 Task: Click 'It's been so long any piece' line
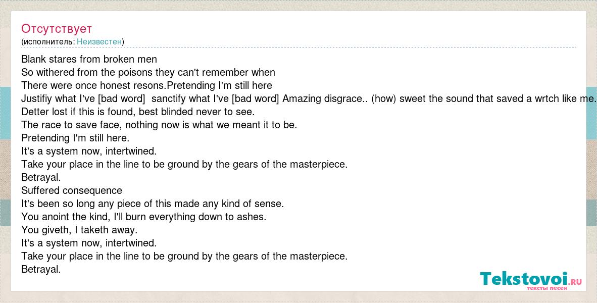click(153, 204)
